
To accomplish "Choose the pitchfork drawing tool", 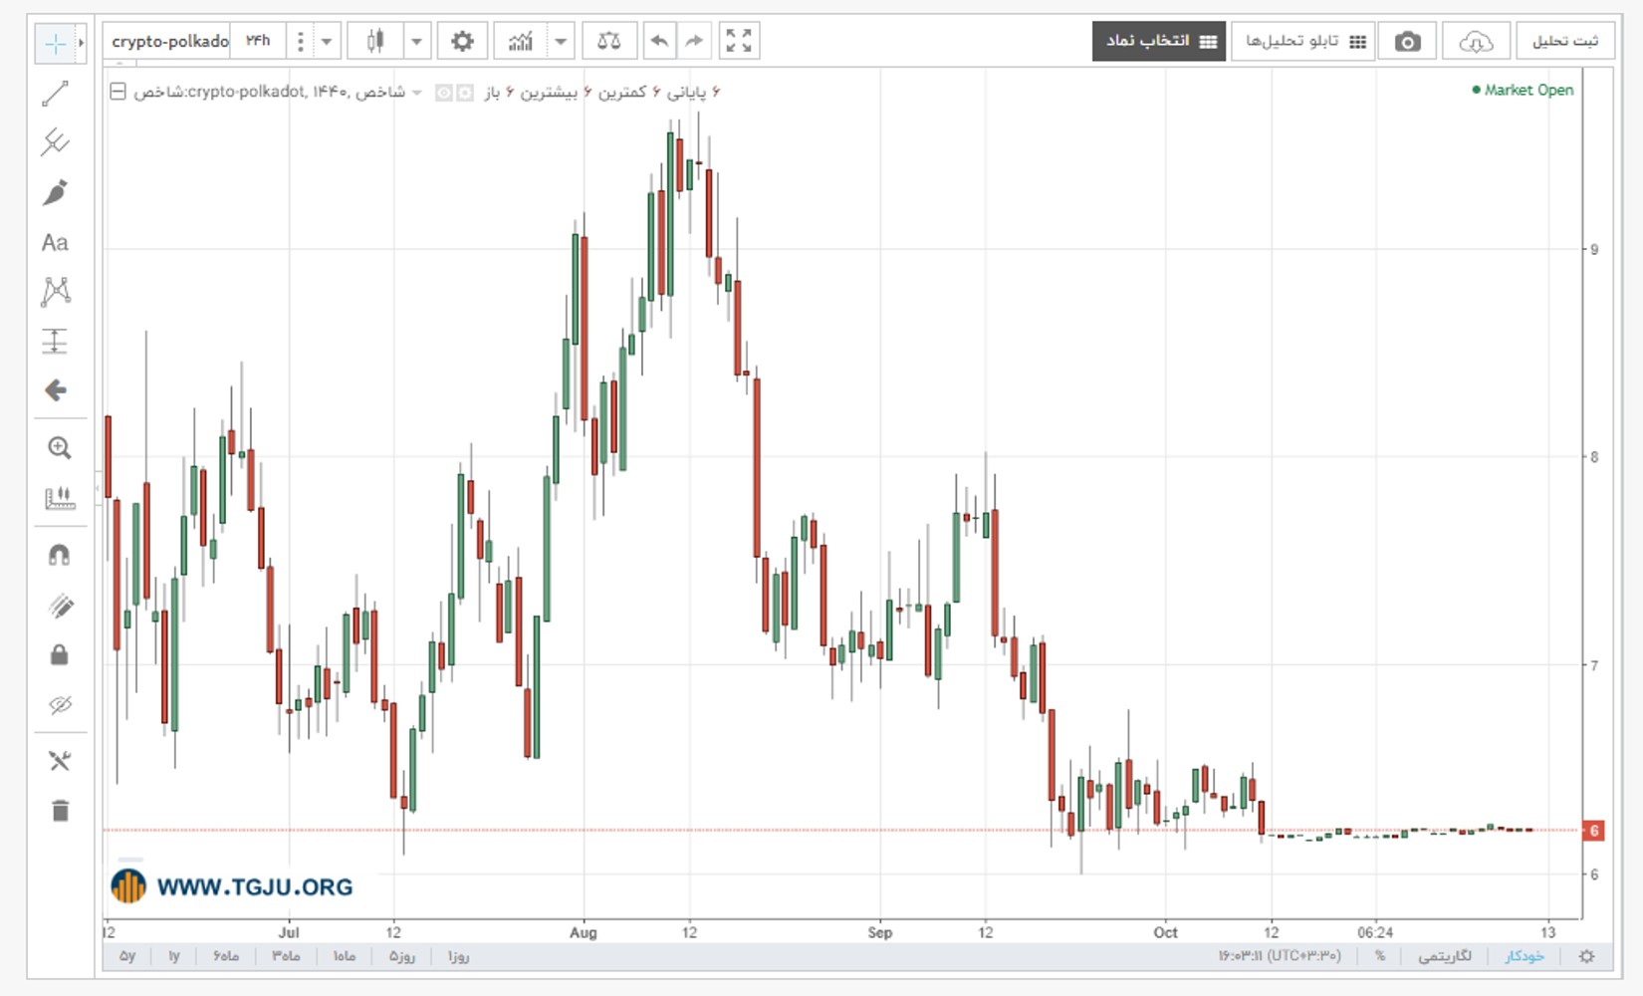I will coord(56,142).
